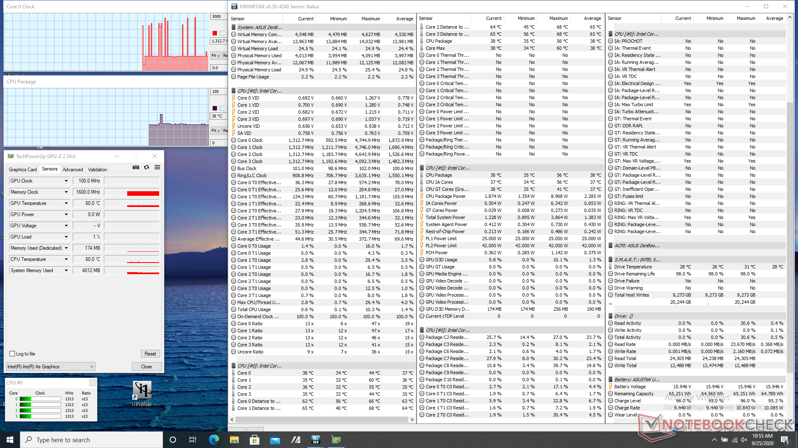Viewport: 798px width, 448px height.
Task: Select the Total System Power row
Action: pyautogui.click(x=511, y=217)
